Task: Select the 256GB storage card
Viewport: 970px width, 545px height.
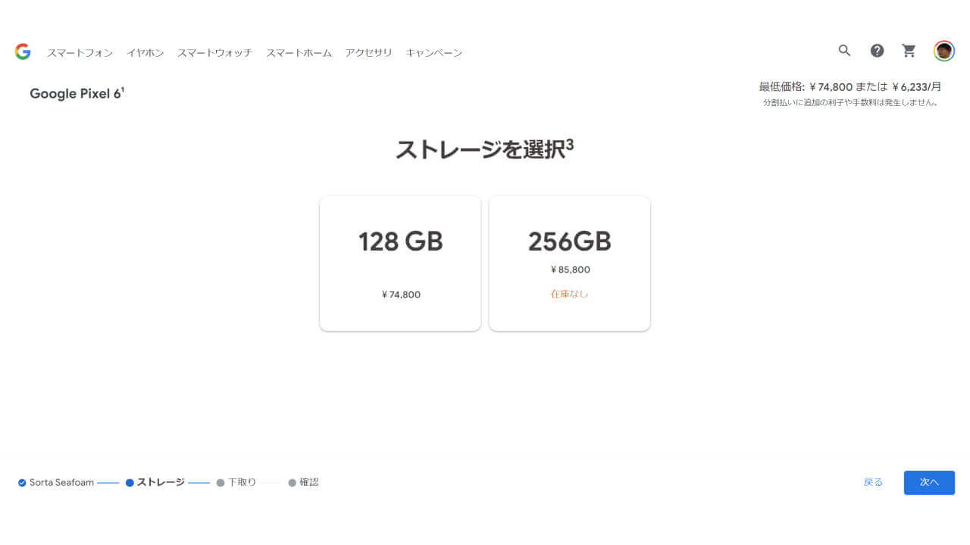Action: pos(570,263)
